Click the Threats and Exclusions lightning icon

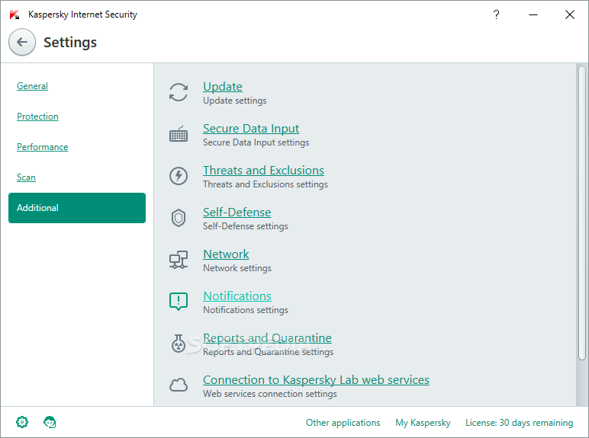pos(179,176)
